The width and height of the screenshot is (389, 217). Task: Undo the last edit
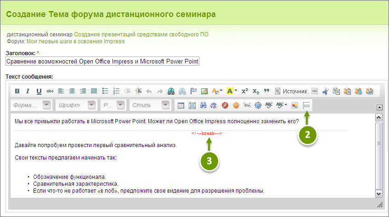[x=149, y=91]
